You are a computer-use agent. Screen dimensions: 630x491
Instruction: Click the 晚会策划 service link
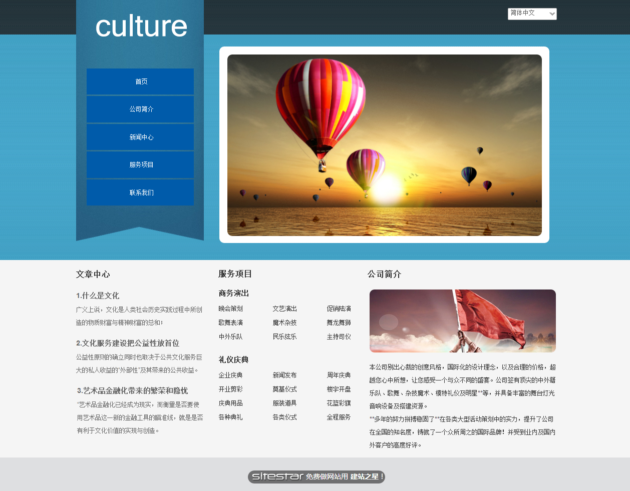[230, 308]
